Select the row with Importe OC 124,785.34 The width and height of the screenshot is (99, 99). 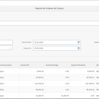click(x=49, y=83)
